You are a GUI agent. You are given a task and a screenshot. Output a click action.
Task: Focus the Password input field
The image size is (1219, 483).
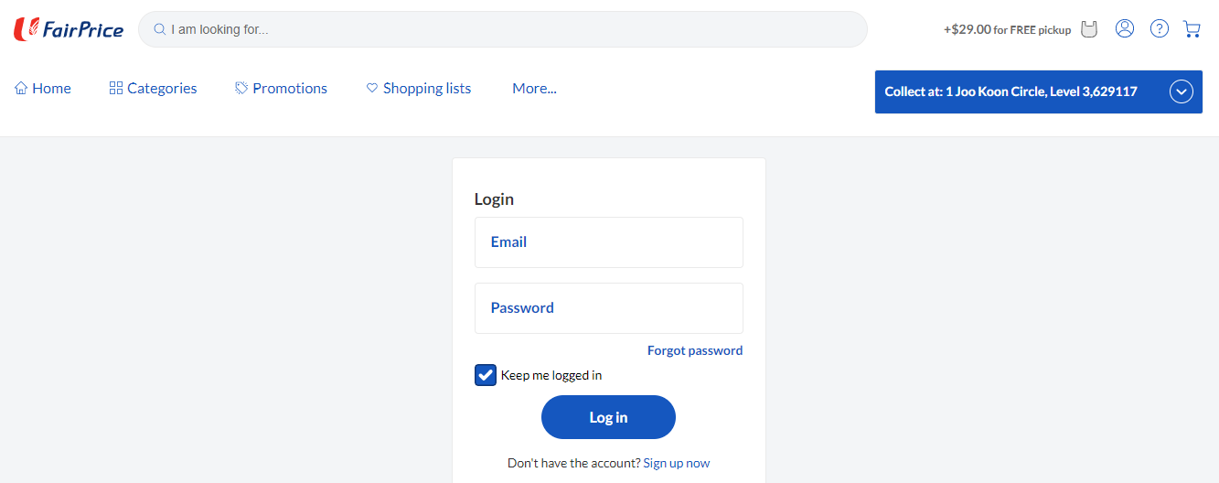coord(609,308)
